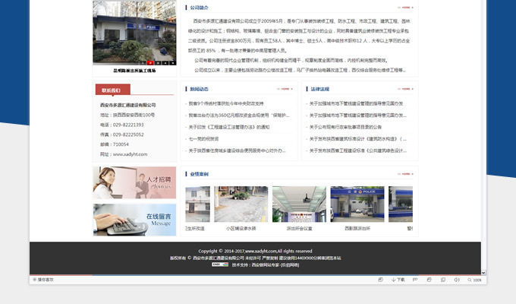Open MORE in 业绩案例 section
516x304 pixels.
405,174
